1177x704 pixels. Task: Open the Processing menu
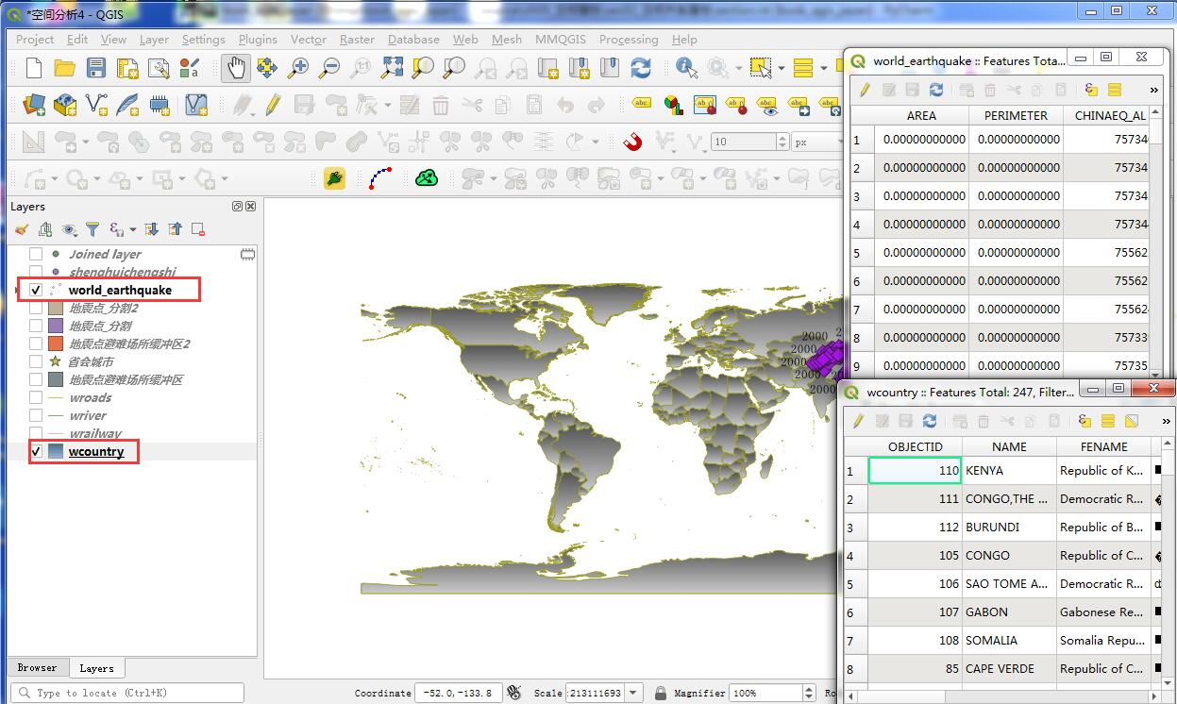tap(629, 40)
